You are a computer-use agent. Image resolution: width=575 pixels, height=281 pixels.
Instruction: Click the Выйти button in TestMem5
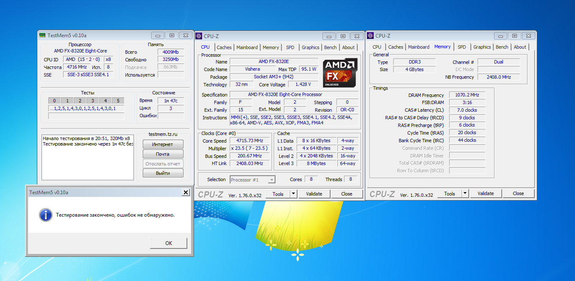pyautogui.click(x=163, y=173)
